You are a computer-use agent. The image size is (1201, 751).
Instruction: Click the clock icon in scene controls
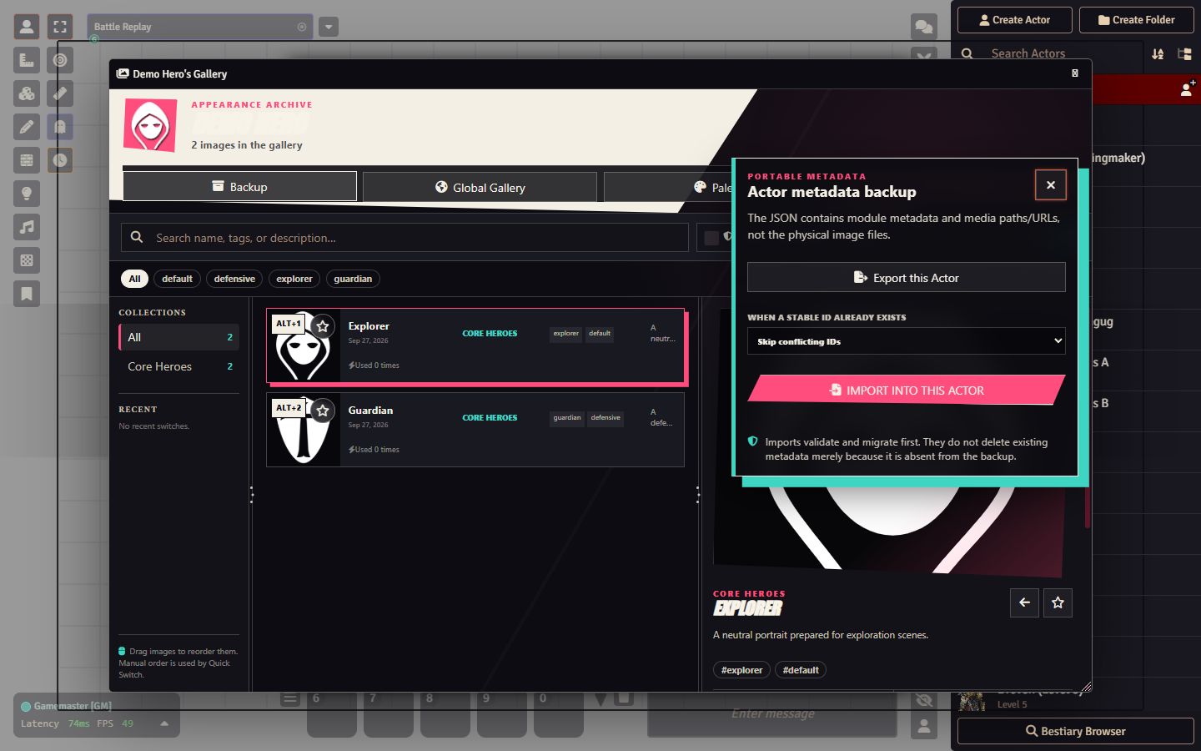pyautogui.click(x=60, y=160)
